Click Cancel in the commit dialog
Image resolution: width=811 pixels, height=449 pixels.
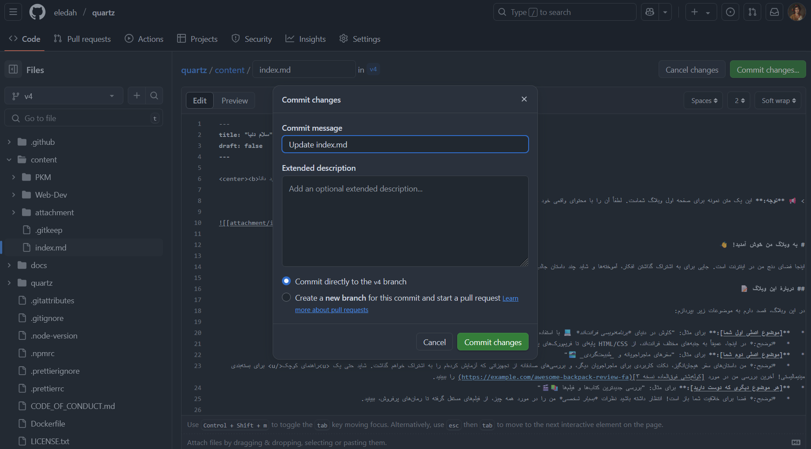click(x=434, y=342)
